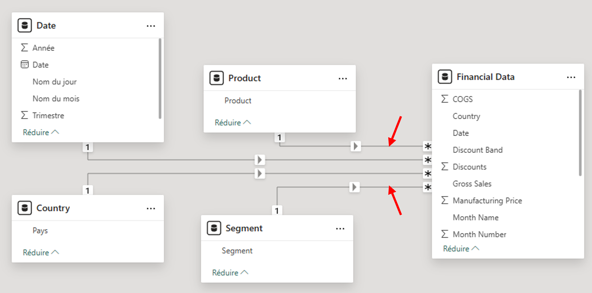
Task: Click the Product table database icon
Action: [x=217, y=78]
